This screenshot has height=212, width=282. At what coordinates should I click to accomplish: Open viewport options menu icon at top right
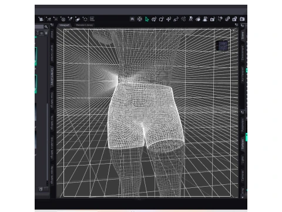[237, 25]
